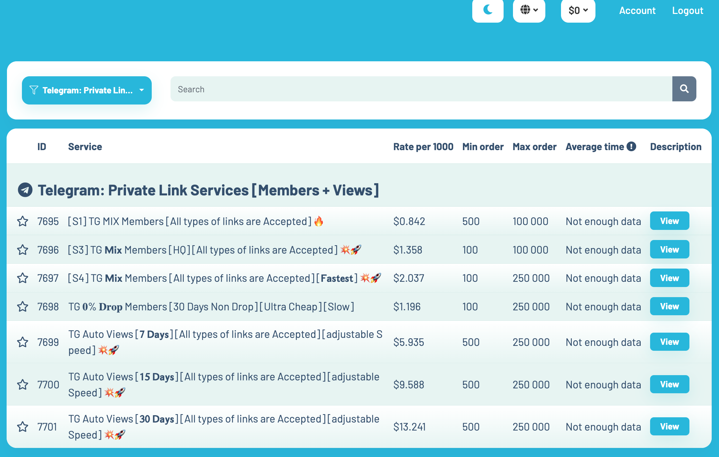719x457 pixels.
Task: Favorite service 7700 with the star
Action: pos(23,385)
